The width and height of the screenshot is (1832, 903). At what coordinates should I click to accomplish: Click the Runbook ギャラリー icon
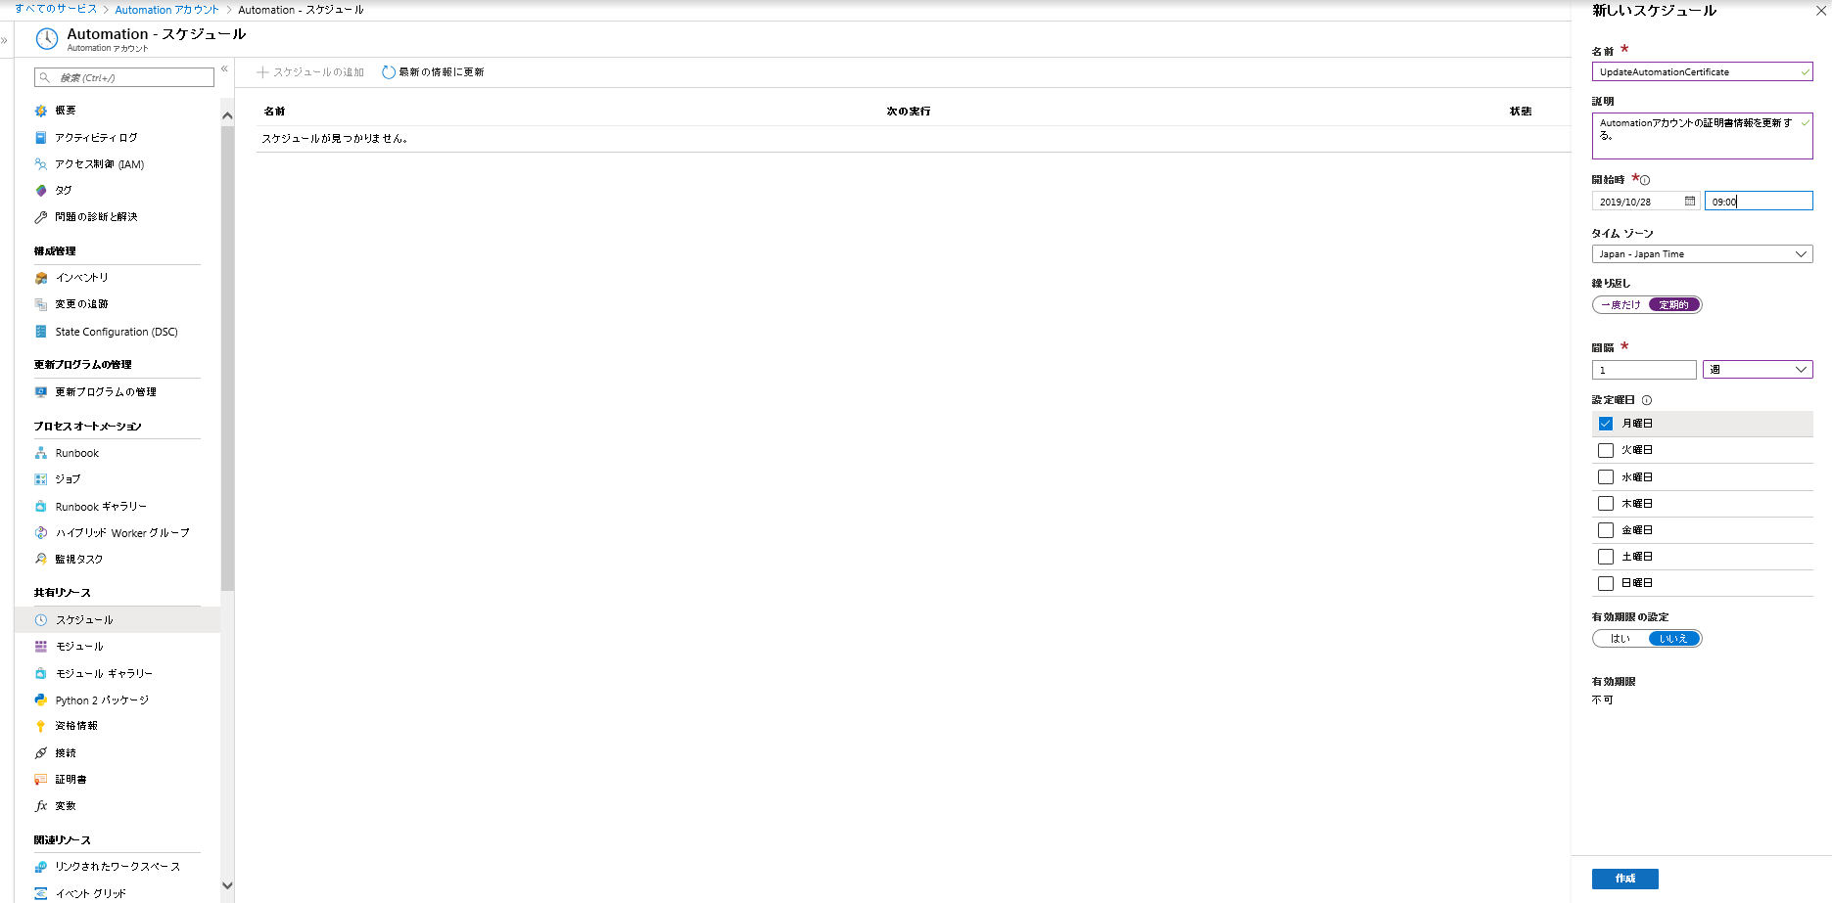(41, 507)
